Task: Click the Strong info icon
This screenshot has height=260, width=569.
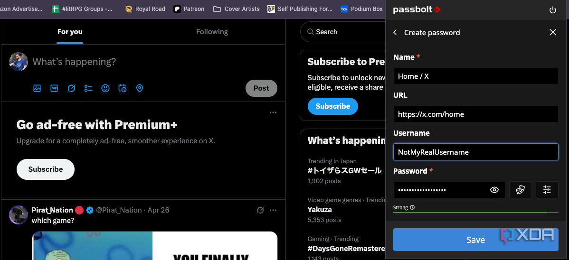Action: tap(412, 208)
